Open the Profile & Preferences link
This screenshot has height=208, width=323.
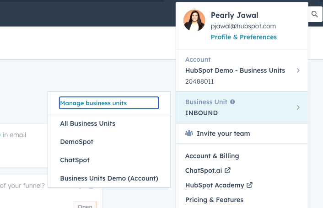pos(244,37)
